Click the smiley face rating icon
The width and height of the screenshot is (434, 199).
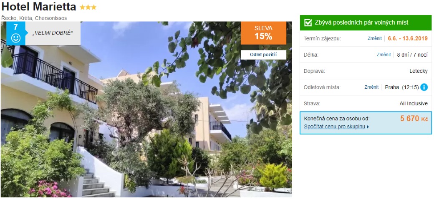click(x=16, y=38)
